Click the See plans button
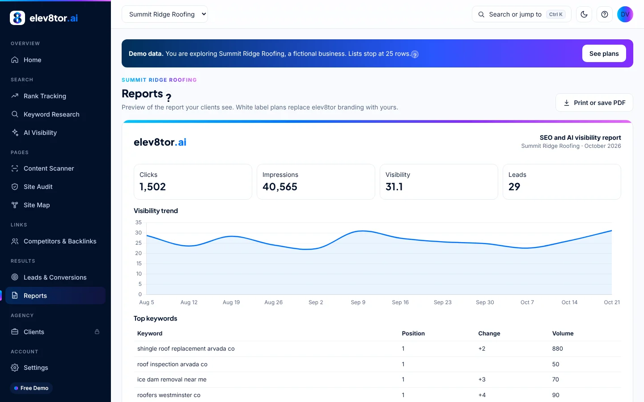The height and width of the screenshot is (402, 644). click(x=604, y=54)
